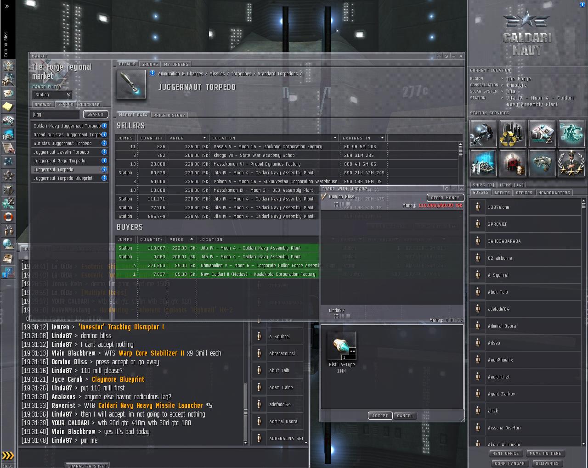Click the Sellers Expires In sort arrow
Image resolution: width=588 pixels, height=468 pixels.
(382, 138)
